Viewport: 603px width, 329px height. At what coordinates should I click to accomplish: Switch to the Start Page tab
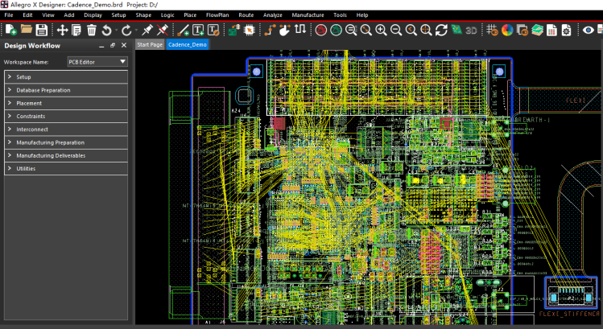tap(150, 44)
